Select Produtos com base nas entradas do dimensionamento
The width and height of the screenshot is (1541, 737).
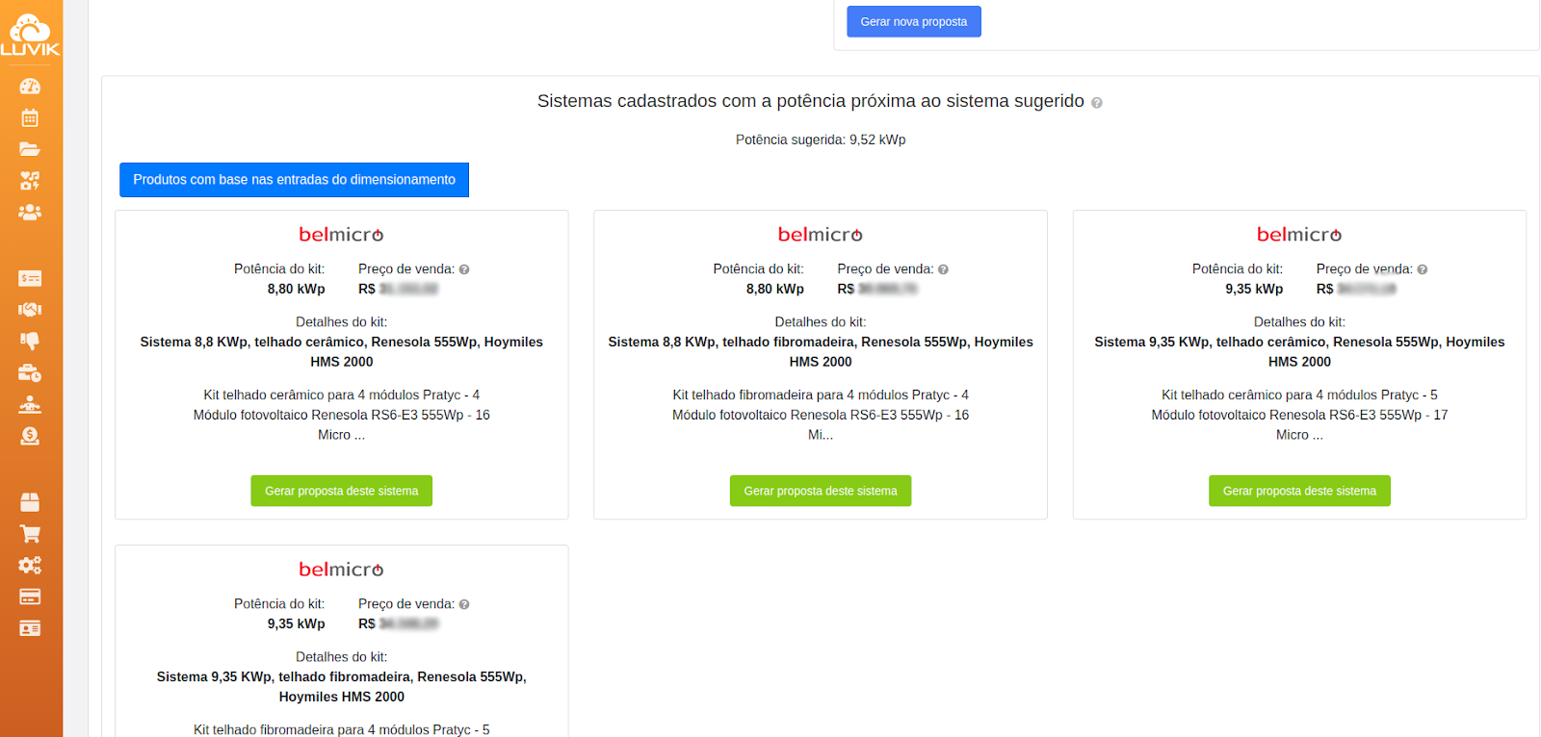pos(294,180)
